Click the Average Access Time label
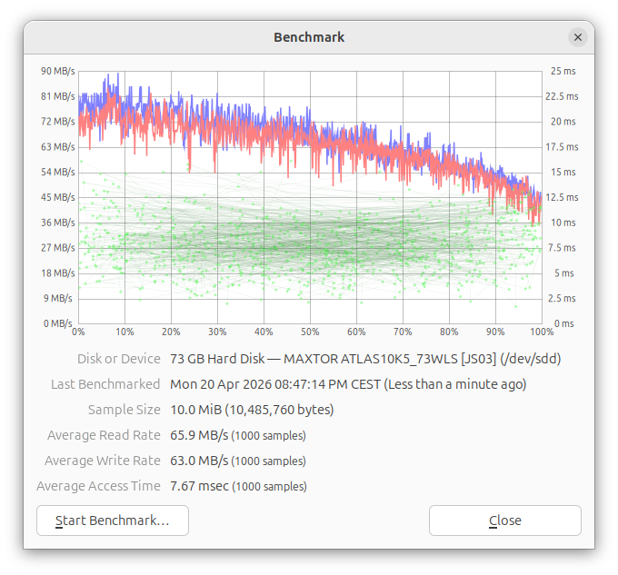 point(98,486)
